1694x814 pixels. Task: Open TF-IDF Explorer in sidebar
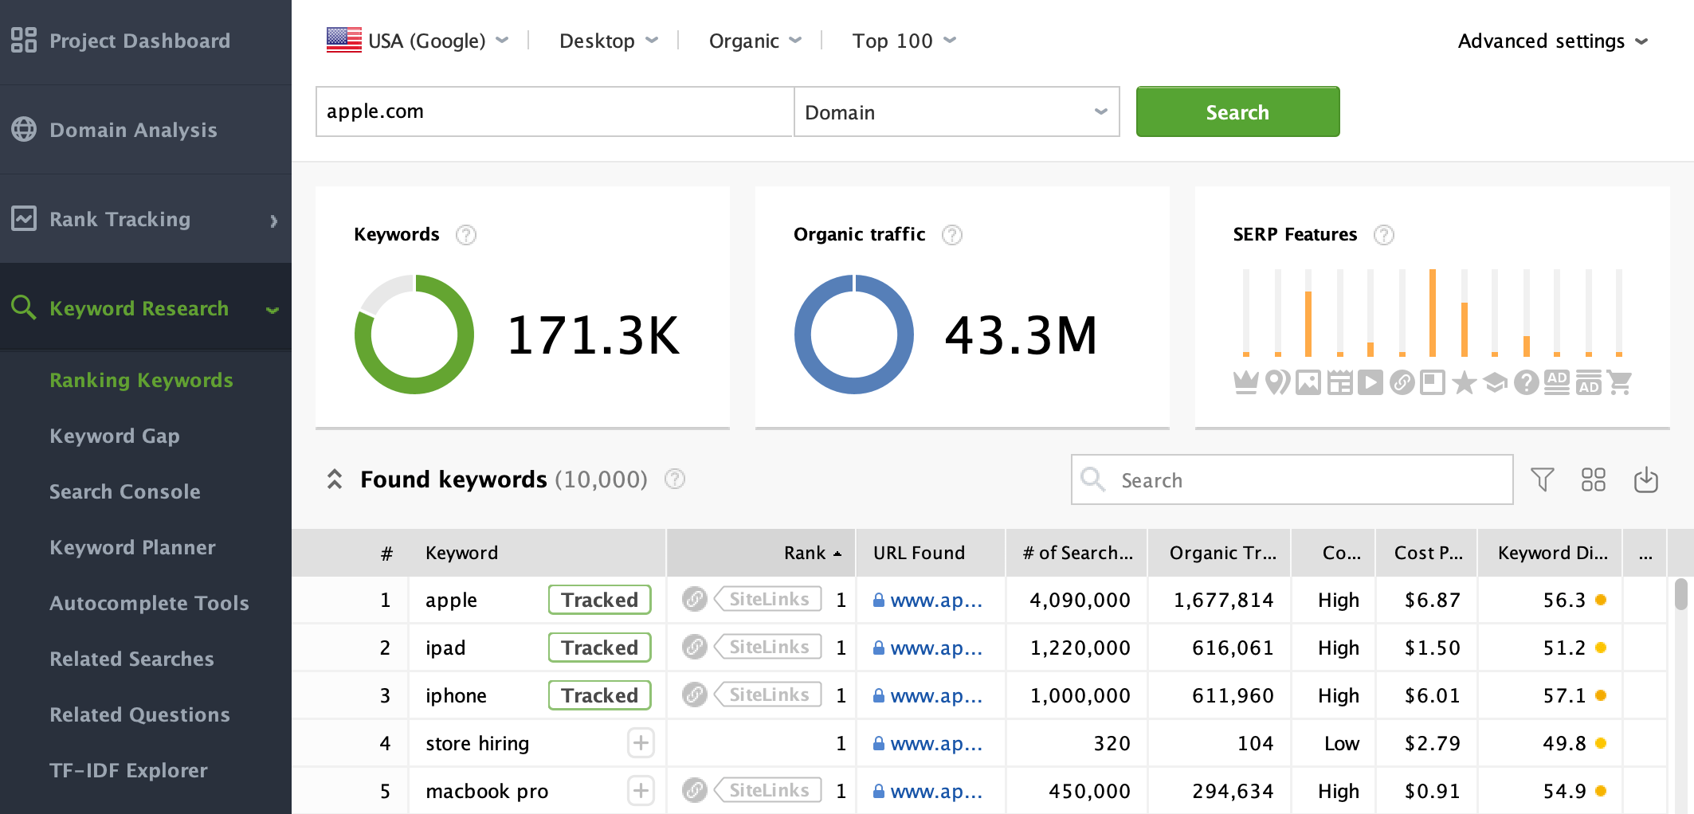pyautogui.click(x=128, y=770)
